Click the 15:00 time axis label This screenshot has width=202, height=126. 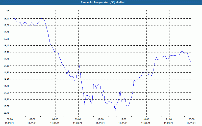pyautogui.click(x=124, y=119)
